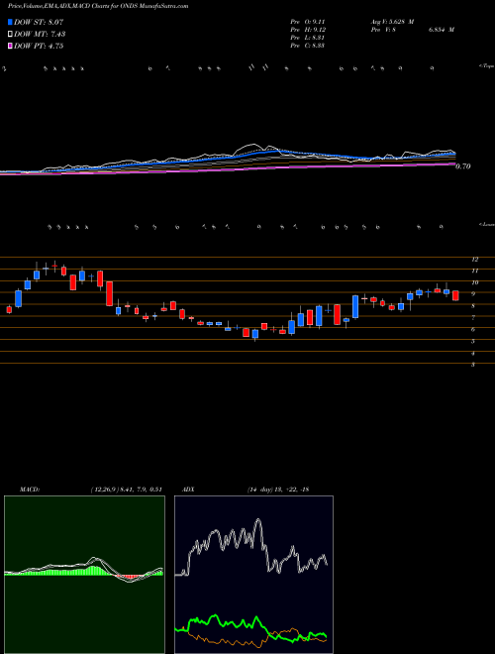Click the 'DOW ST: 8.07' legend label
Screen dimensions: 495x654
pos(39,22)
